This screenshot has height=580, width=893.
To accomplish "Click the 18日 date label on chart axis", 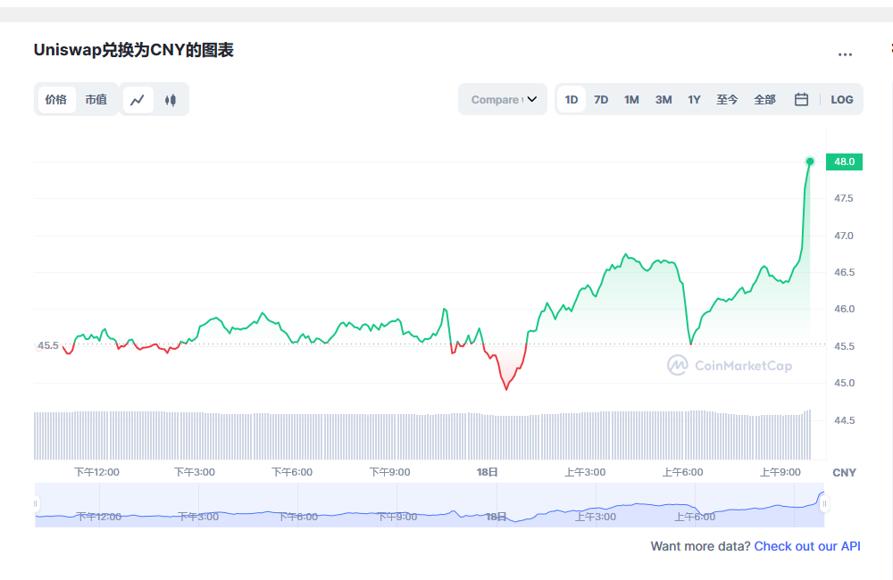I will tap(488, 472).
